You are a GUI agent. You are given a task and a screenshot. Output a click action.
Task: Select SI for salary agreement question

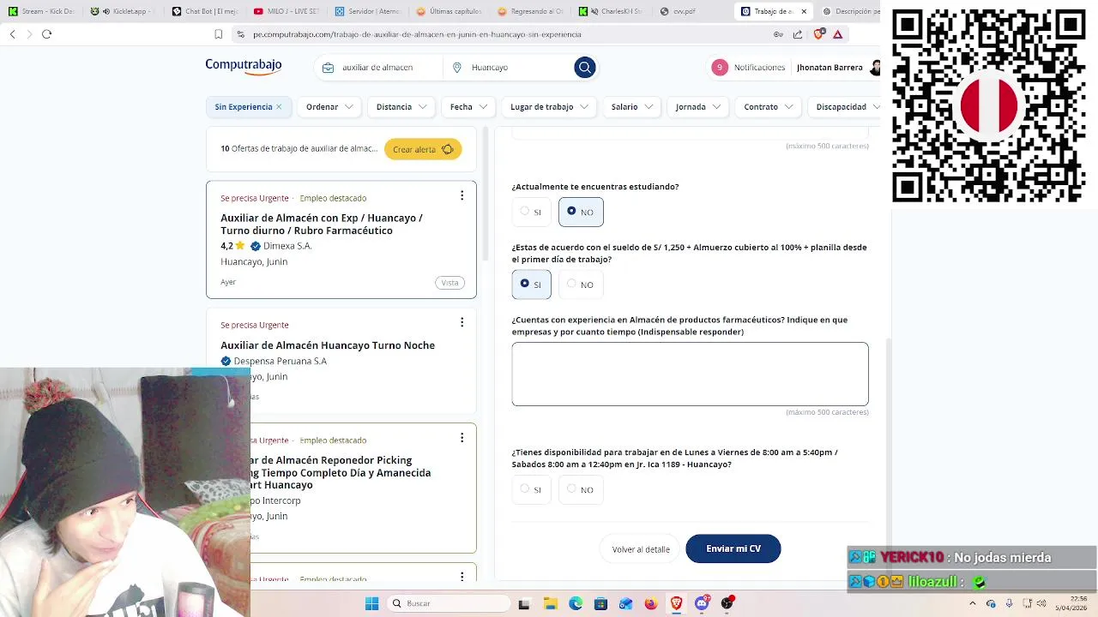point(531,285)
